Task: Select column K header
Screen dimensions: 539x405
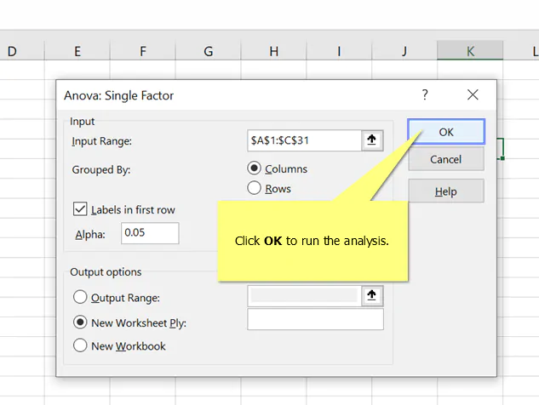Action: point(470,50)
